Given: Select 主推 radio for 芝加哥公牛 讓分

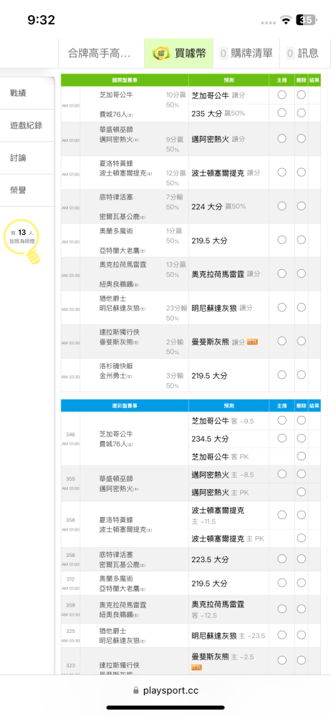Looking at the screenshot, I should (x=282, y=95).
